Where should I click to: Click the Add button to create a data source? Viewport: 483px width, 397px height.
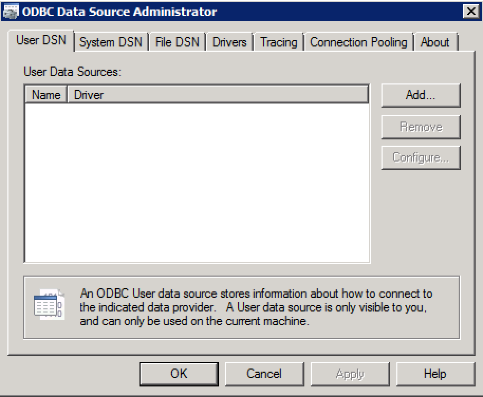(x=421, y=96)
